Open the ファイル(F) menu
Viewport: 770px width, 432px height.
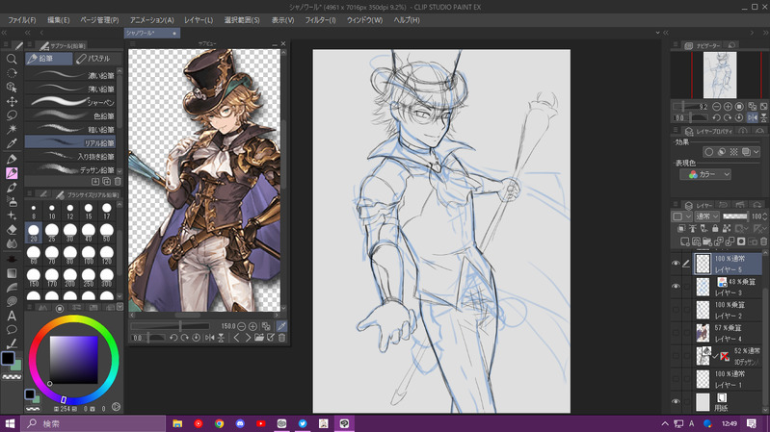[x=22, y=20]
